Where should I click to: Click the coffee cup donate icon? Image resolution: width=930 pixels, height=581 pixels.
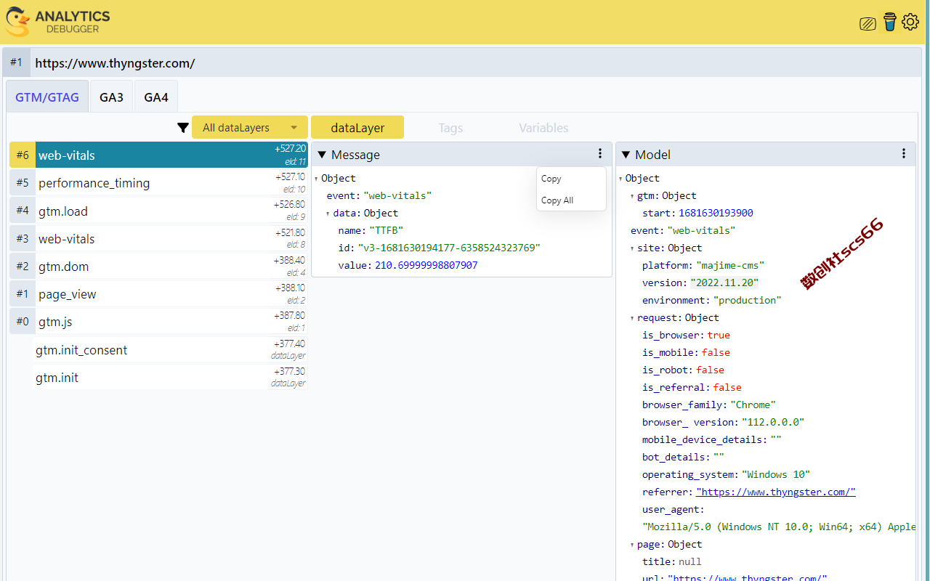890,22
